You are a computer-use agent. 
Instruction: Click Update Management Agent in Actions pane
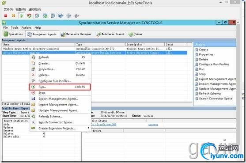point(217,89)
